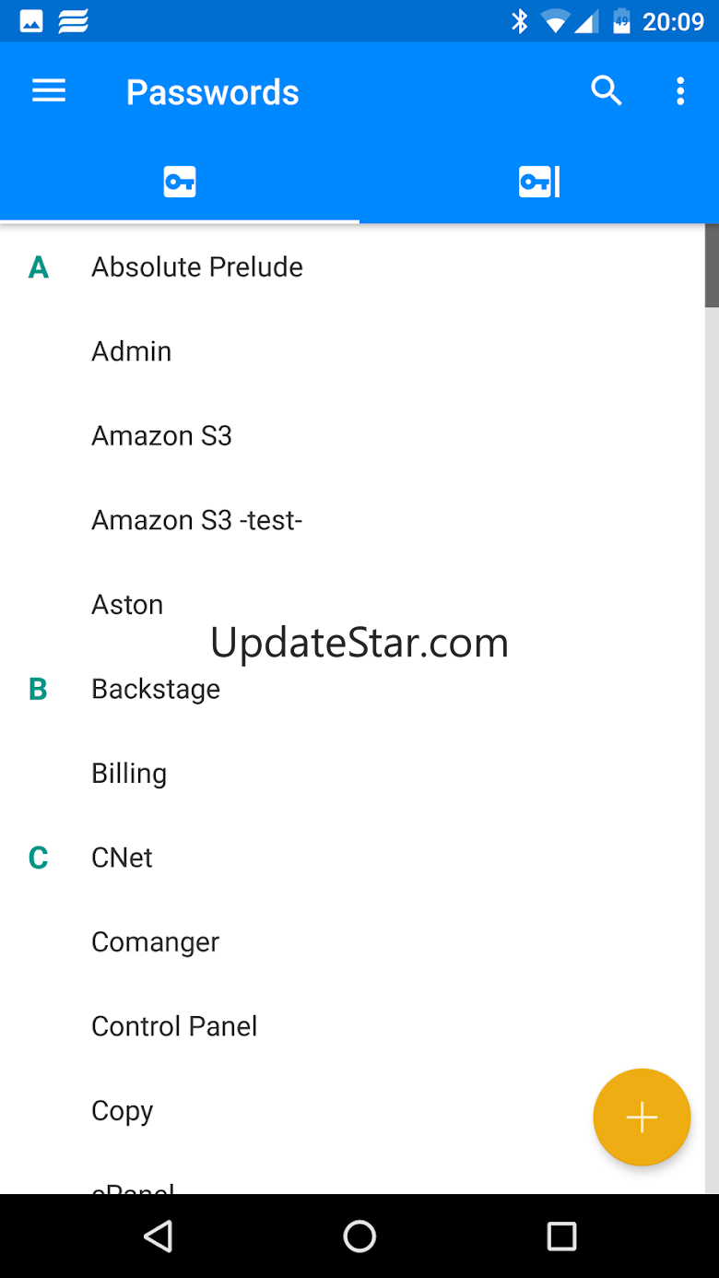Open the Absolute Prelude entry
The width and height of the screenshot is (719, 1278).
coord(352,267)
